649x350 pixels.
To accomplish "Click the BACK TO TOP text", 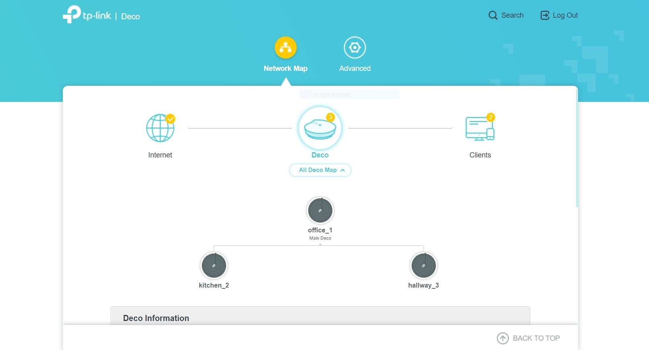I will 536,338.
